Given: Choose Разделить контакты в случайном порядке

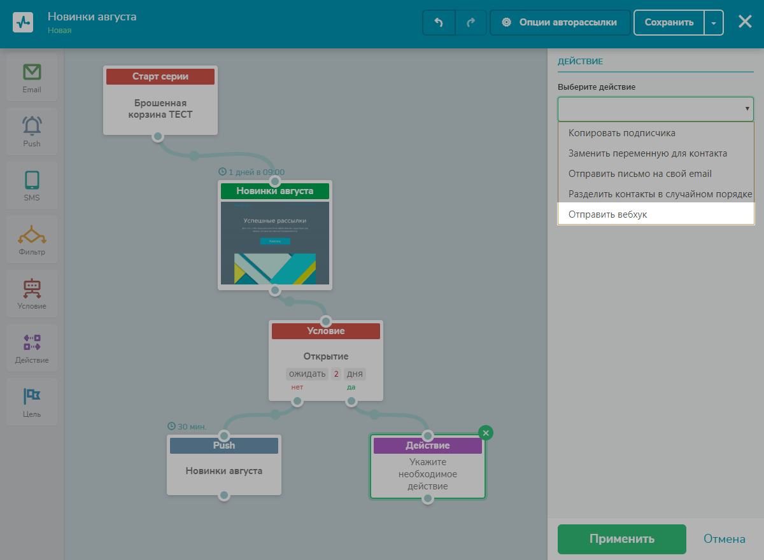Looking at the screenshot, I should point(656,194).
